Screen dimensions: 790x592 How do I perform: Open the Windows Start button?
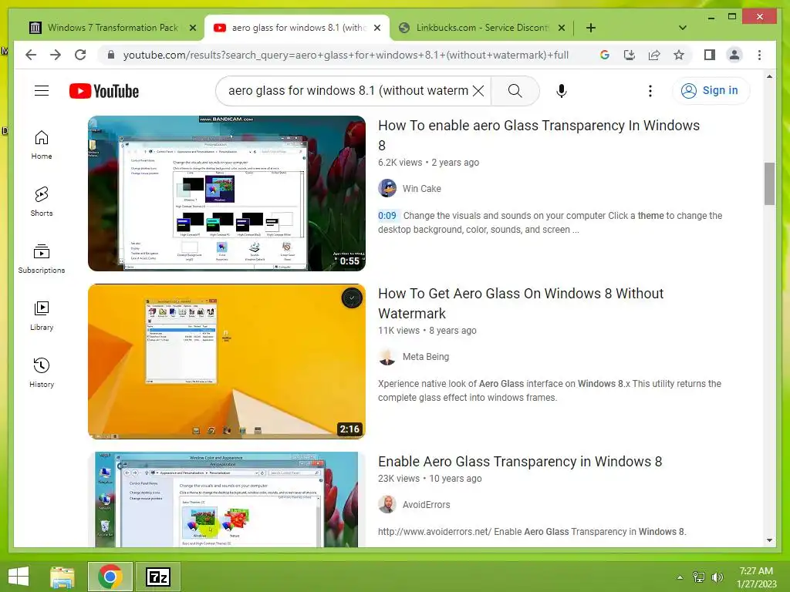(19, 577)
